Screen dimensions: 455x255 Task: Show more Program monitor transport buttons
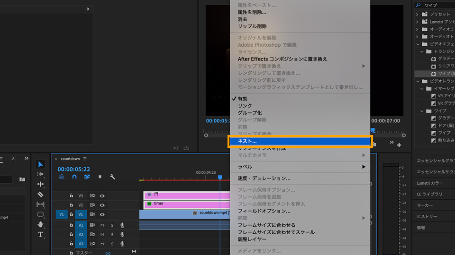point(392,142)
